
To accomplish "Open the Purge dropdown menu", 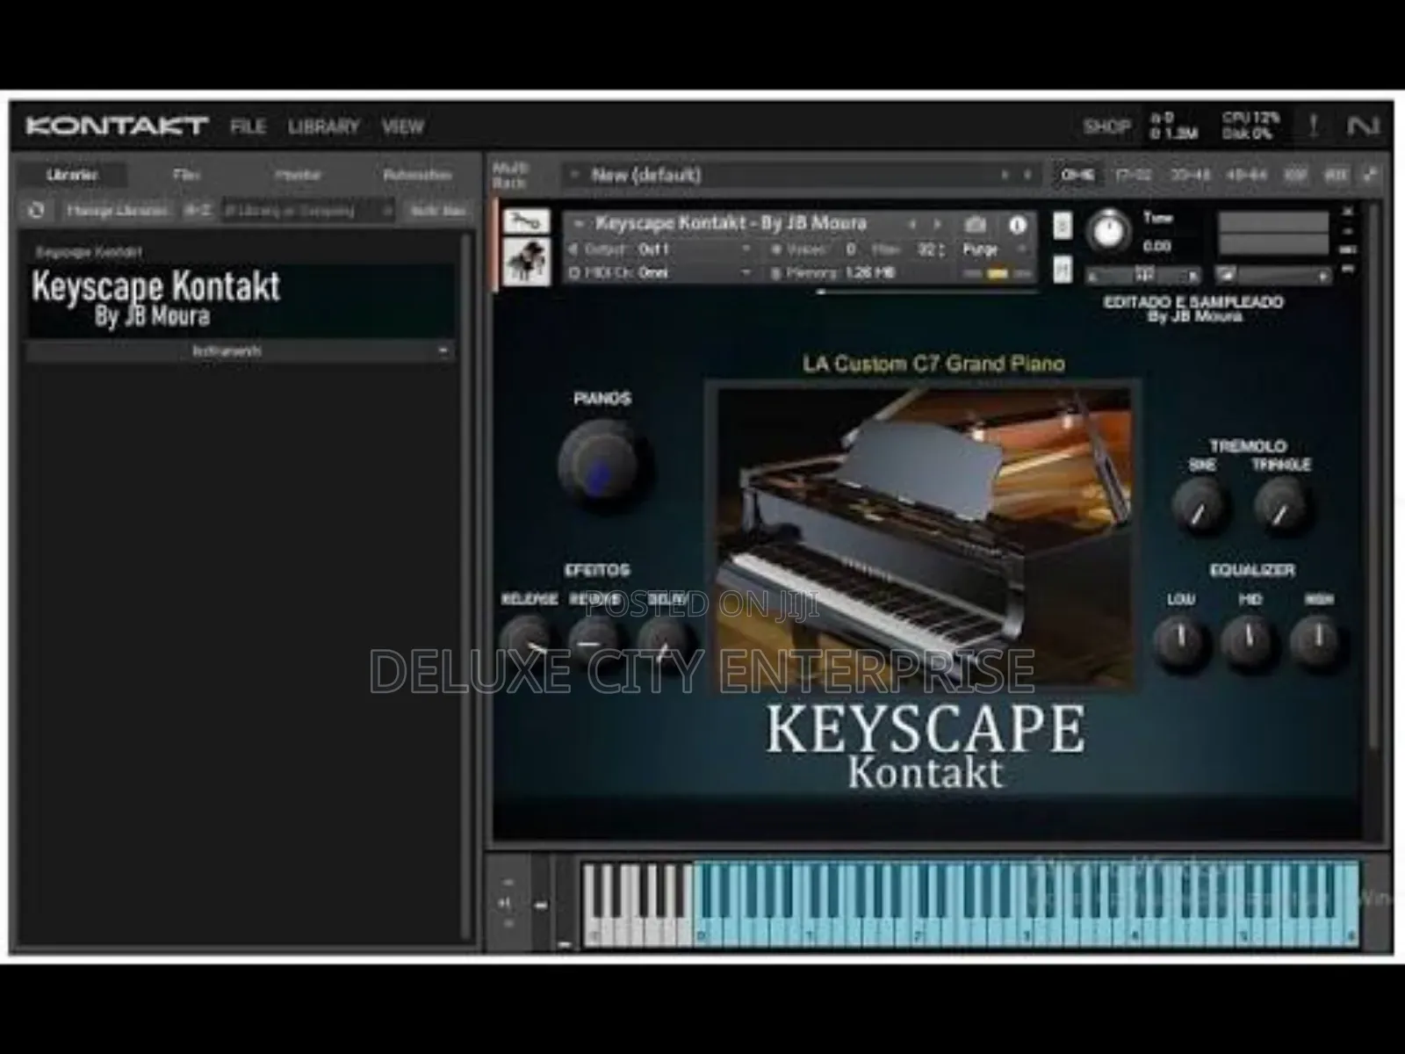I will [993, 250].
